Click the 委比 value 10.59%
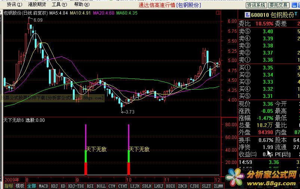Viewport: 300px width, 189px height. pos(264,24)
